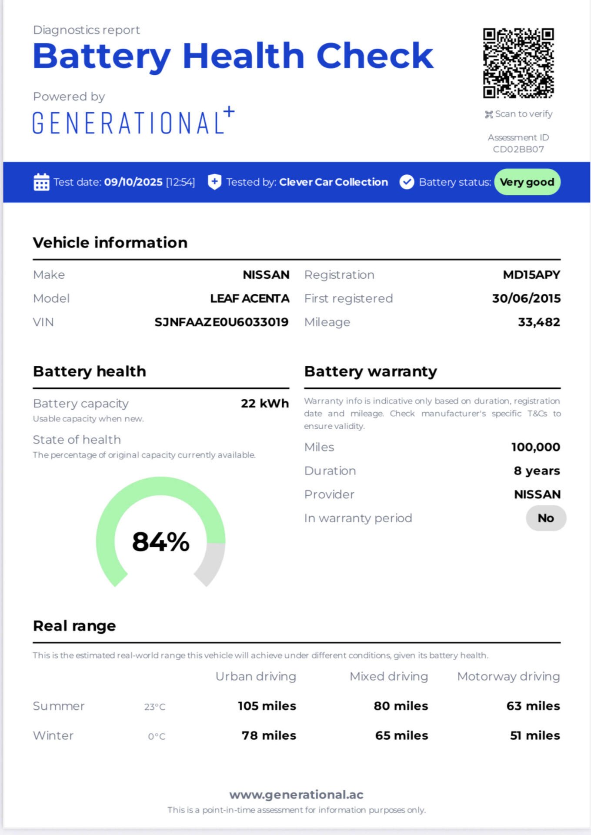Click the checkmark icon before Battery status
Viewport: 591px width, 835px height.
click(407, 182)
